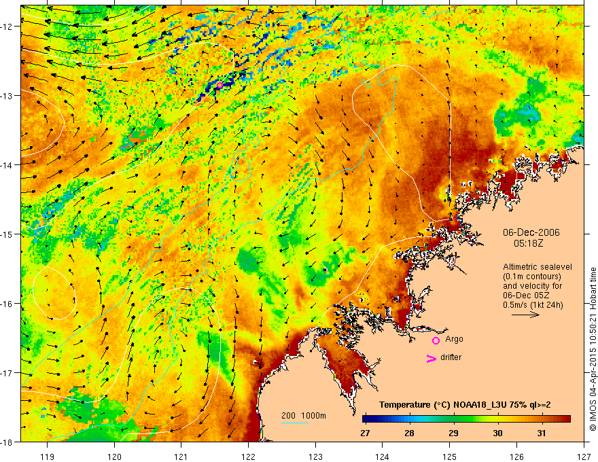Click the longitude label 121

pyautogui.click(x=181, y=457)
